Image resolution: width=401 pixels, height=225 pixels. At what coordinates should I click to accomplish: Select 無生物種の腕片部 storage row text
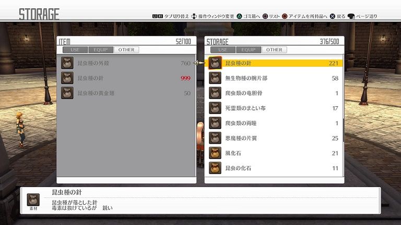[x=246, y=78]
